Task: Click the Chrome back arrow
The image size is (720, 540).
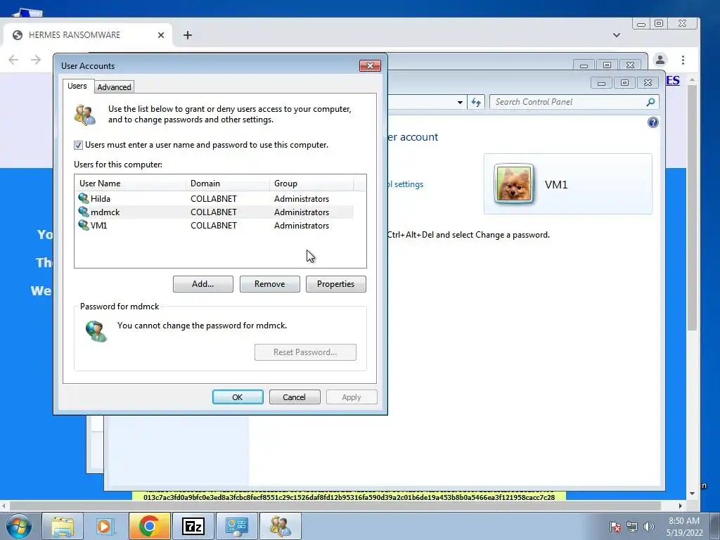Action: [14, 60]
